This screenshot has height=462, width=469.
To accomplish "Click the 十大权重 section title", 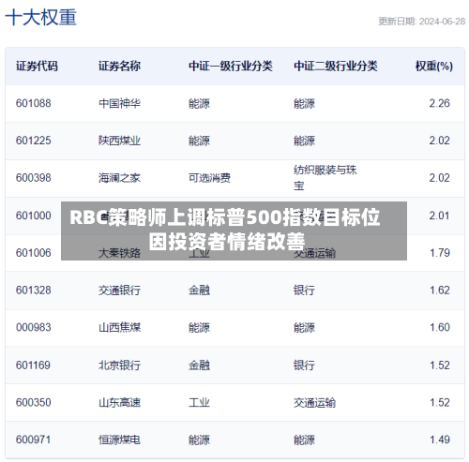I will pos(41,17).
